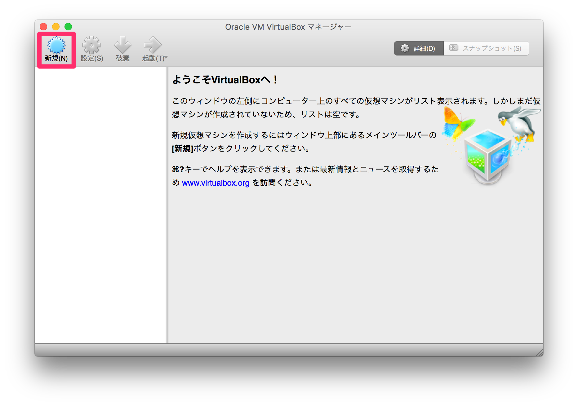
Task: Select the gear icon next to 詳細(D)
Action: pyautogui.click(x=405, y=48)
